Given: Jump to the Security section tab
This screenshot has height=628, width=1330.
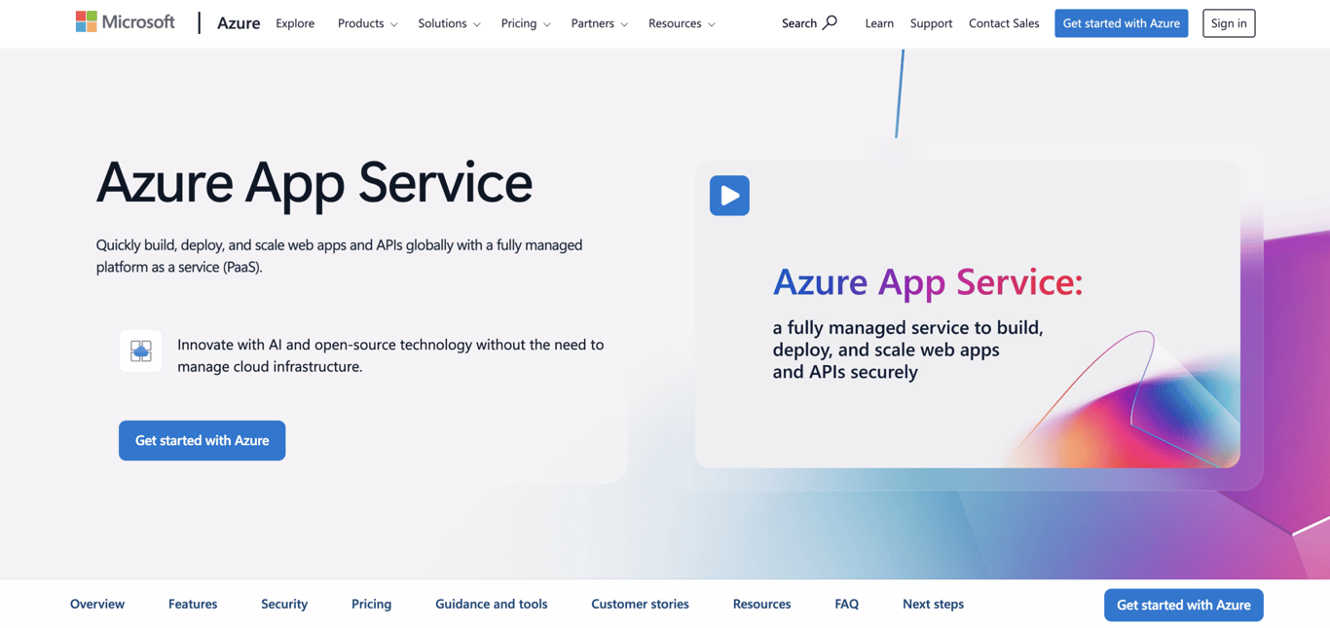Looking at the screenshot, I should (x=284, y=604).
